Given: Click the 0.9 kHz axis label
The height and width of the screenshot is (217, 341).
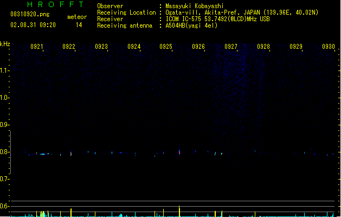Looking at the screenshot, I should 4,125.
